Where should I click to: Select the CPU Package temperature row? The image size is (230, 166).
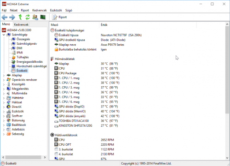click(x=87, y=73)
